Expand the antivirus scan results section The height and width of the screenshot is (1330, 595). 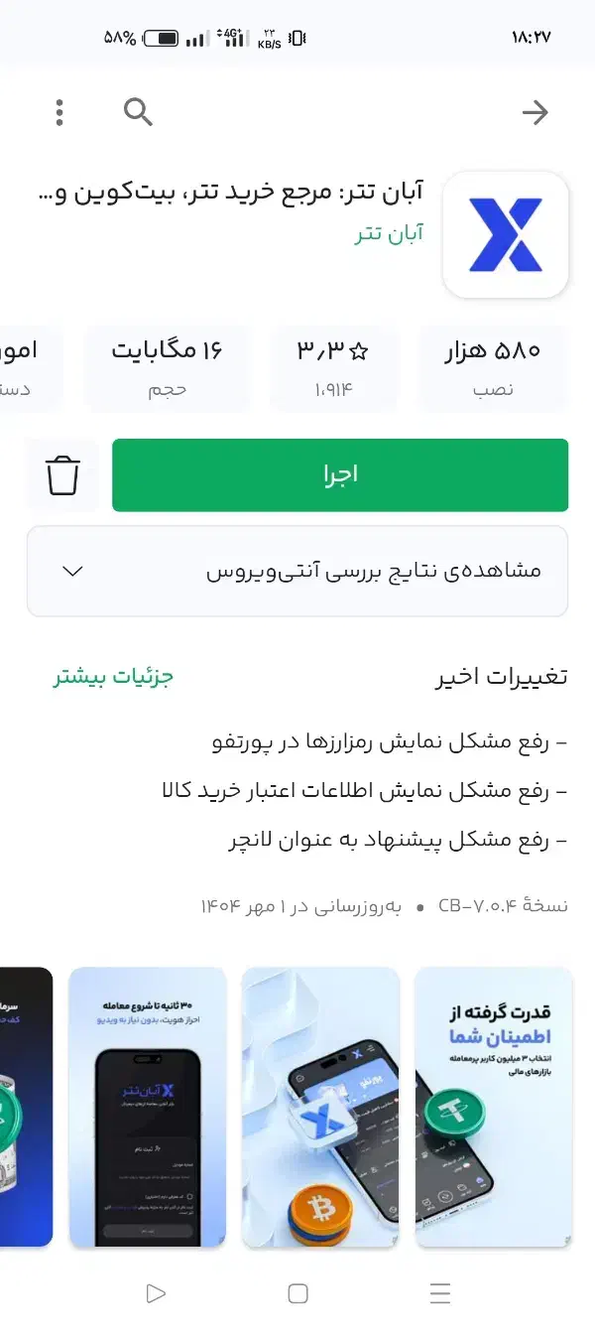coord(297,571)
